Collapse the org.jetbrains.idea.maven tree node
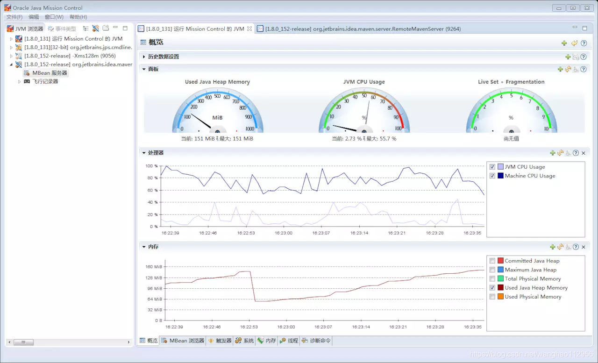Image resolution: width=598 pixels, height=363 pixels. point(11,64)
